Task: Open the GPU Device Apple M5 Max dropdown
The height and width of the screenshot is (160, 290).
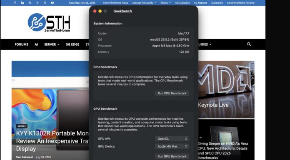Action: point(172,146)
